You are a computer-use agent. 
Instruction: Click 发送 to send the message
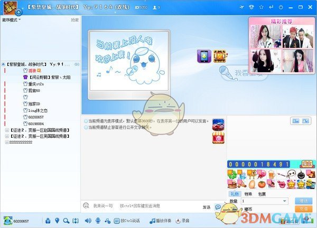(x=207, y=207)
